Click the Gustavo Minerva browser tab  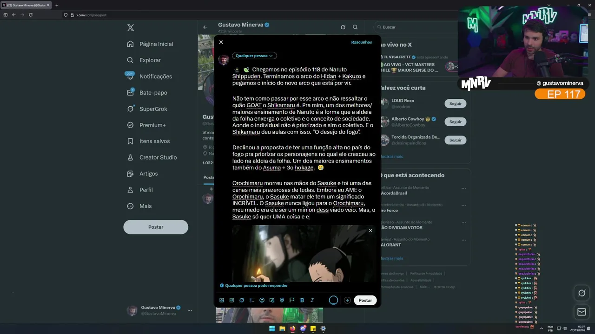pyautogui.click(x=26, y=5)
